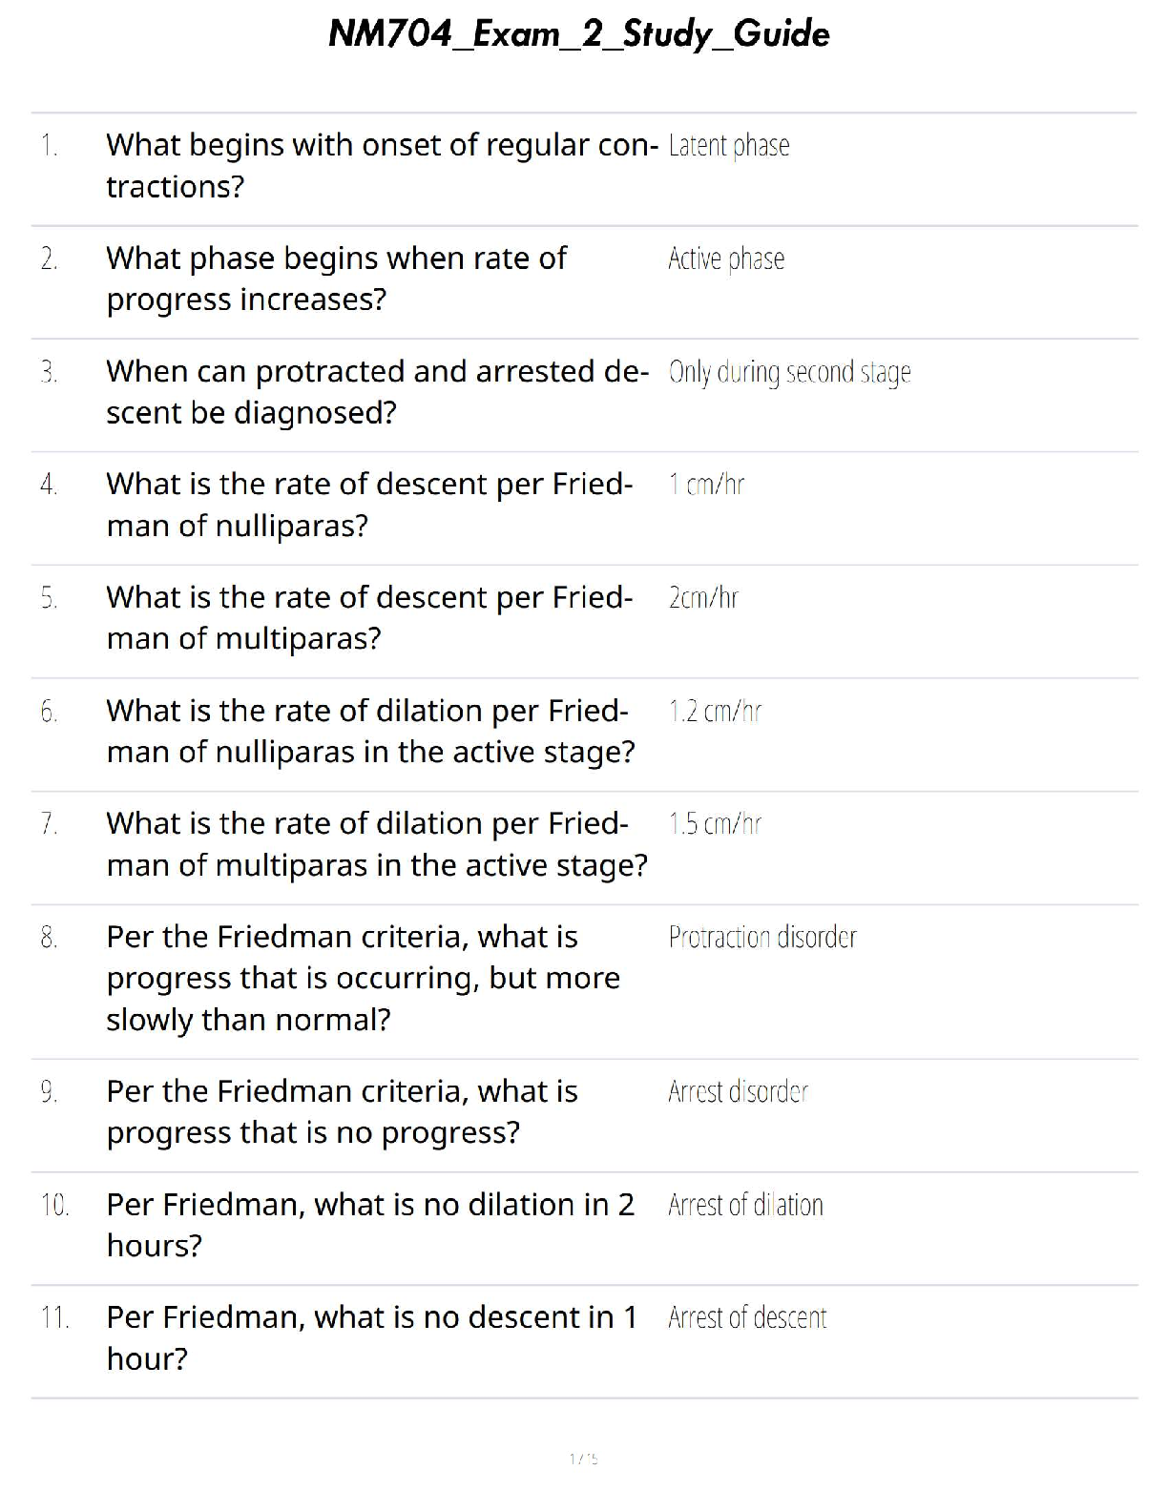Select the "1.5 cm/hr" answer
Screen dimensions: 1168x1511
point(715,824)
